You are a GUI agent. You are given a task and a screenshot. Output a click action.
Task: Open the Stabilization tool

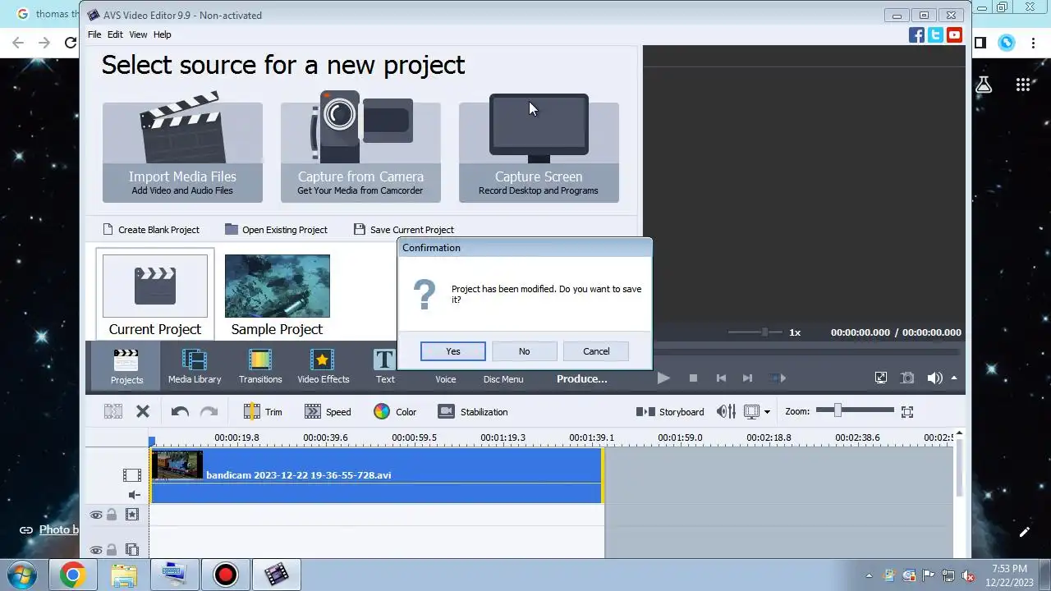click(473, 412)
